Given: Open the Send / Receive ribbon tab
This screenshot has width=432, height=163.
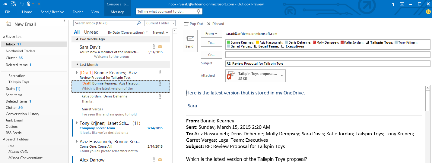Looking at the screenshot, I should pos(52,12).
